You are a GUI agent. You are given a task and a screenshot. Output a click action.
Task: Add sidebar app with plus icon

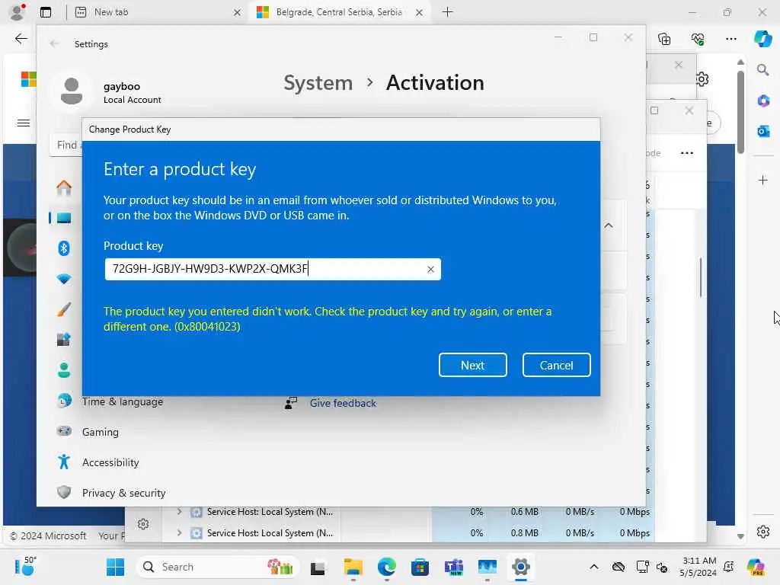pos(763,180)
